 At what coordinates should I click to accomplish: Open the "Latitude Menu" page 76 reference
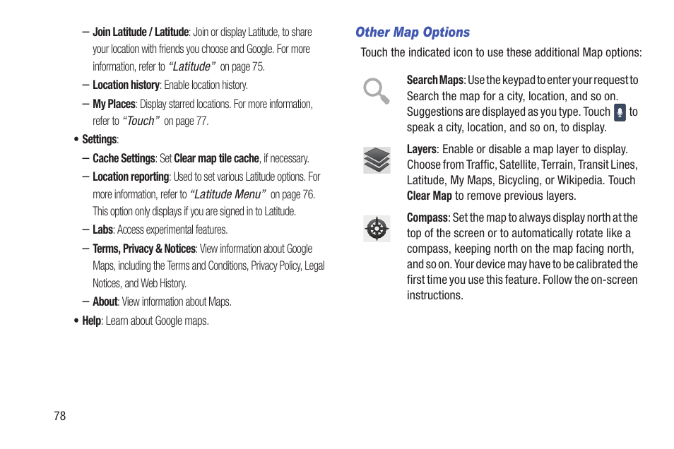[x=227, y=195]
